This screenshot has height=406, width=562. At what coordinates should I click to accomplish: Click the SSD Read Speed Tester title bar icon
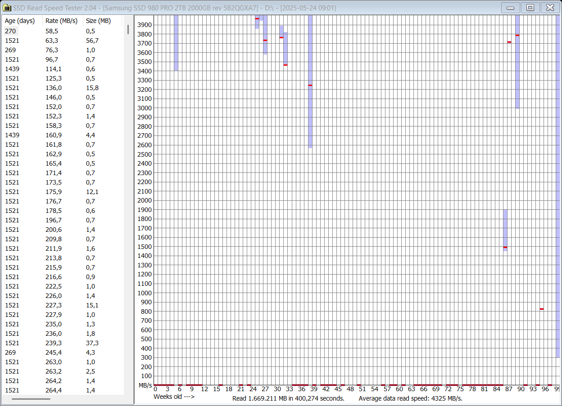[7, 8]
